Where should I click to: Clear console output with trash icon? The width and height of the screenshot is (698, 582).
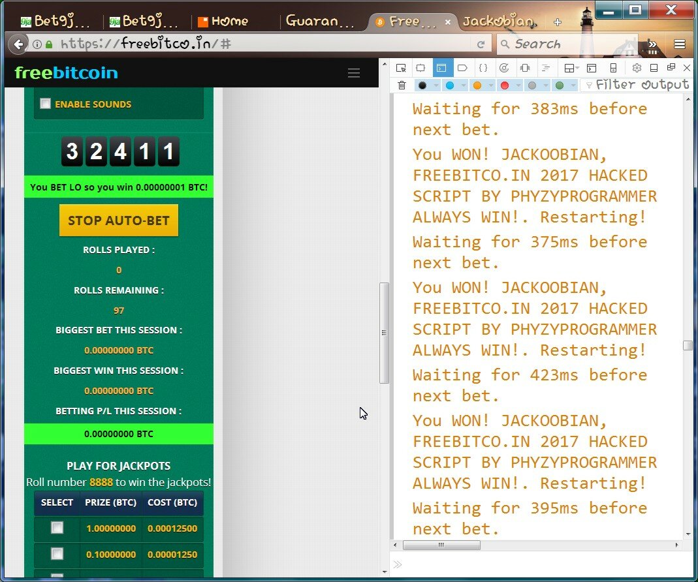tap(402, 85)
